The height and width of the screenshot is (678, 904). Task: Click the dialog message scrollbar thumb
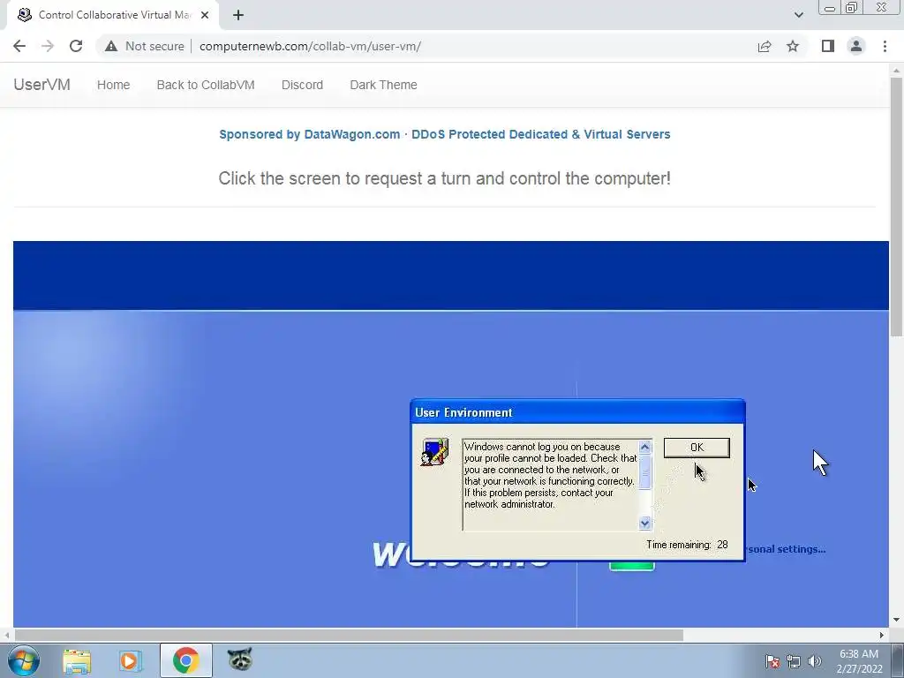(644, 471)
